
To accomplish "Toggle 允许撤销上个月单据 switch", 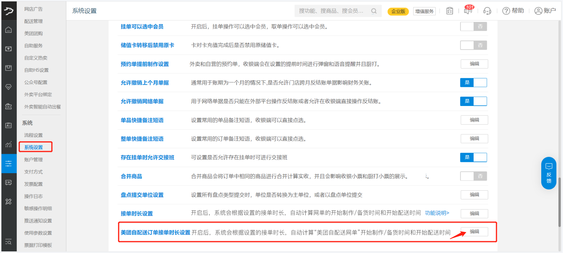I will [x=474, y=83].
